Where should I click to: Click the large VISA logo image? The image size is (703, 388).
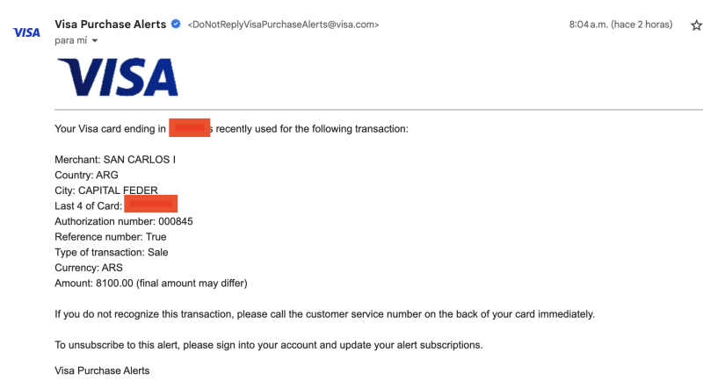(x=118, y=77)
